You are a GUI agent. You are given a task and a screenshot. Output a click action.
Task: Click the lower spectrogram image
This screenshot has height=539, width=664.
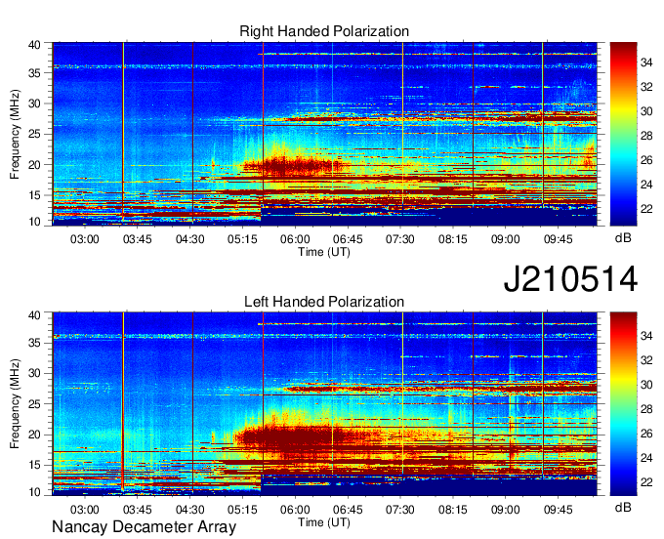click(324, 404)
